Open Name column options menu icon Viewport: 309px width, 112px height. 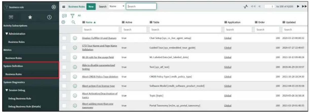pos(83,23)
